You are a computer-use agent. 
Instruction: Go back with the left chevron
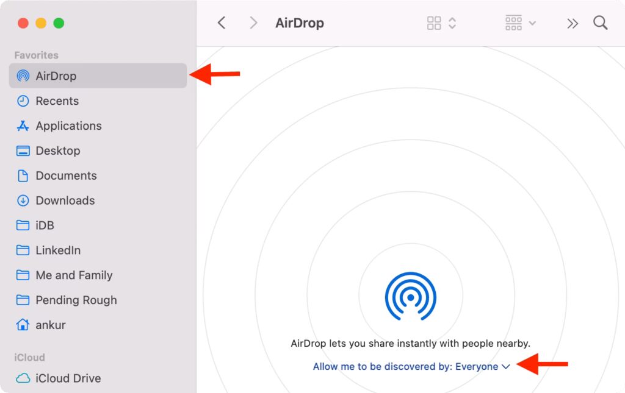click(222, 23)
